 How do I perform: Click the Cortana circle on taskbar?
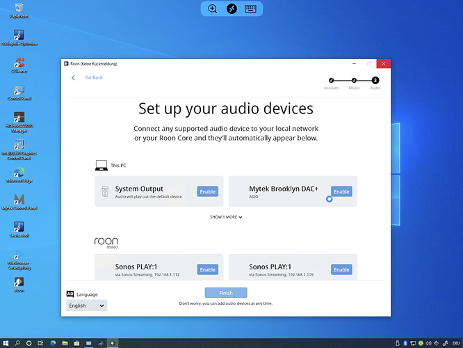click(29, 343)
